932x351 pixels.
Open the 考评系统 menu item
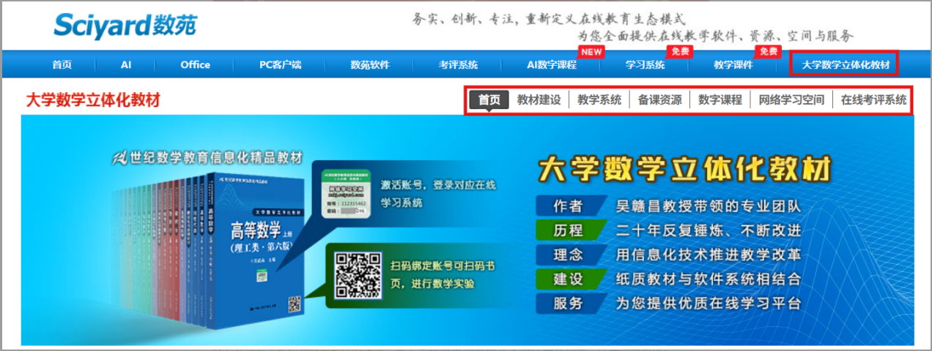pos(458,64)
